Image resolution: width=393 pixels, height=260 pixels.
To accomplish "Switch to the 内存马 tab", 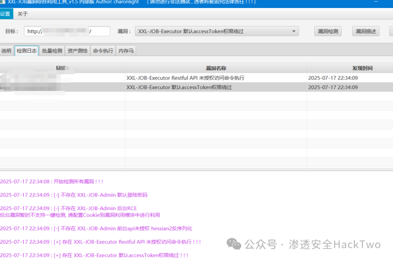I will tap(126, 50).
